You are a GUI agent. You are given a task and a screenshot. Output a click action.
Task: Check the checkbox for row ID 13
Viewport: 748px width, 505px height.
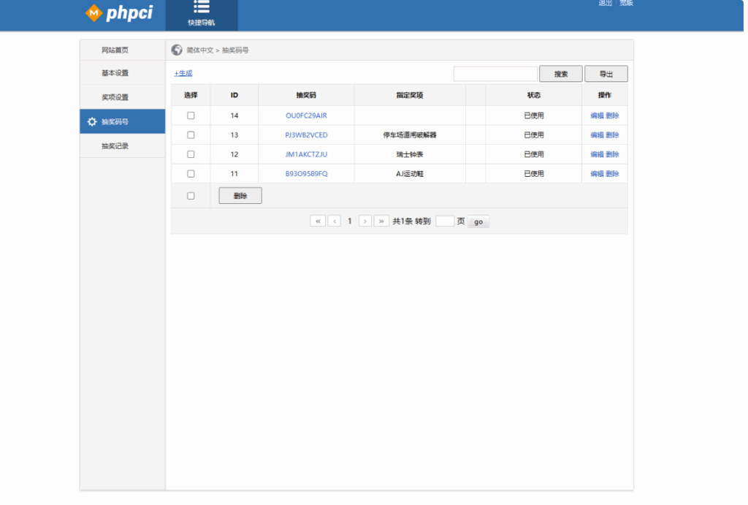(x=191, y=135)
